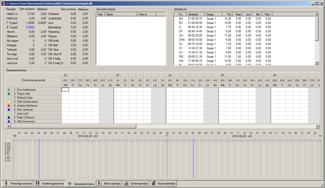Click the bar chart icon on Schemaanalys
The width and height of the screenshot is (325, 188).
[126, 183]
